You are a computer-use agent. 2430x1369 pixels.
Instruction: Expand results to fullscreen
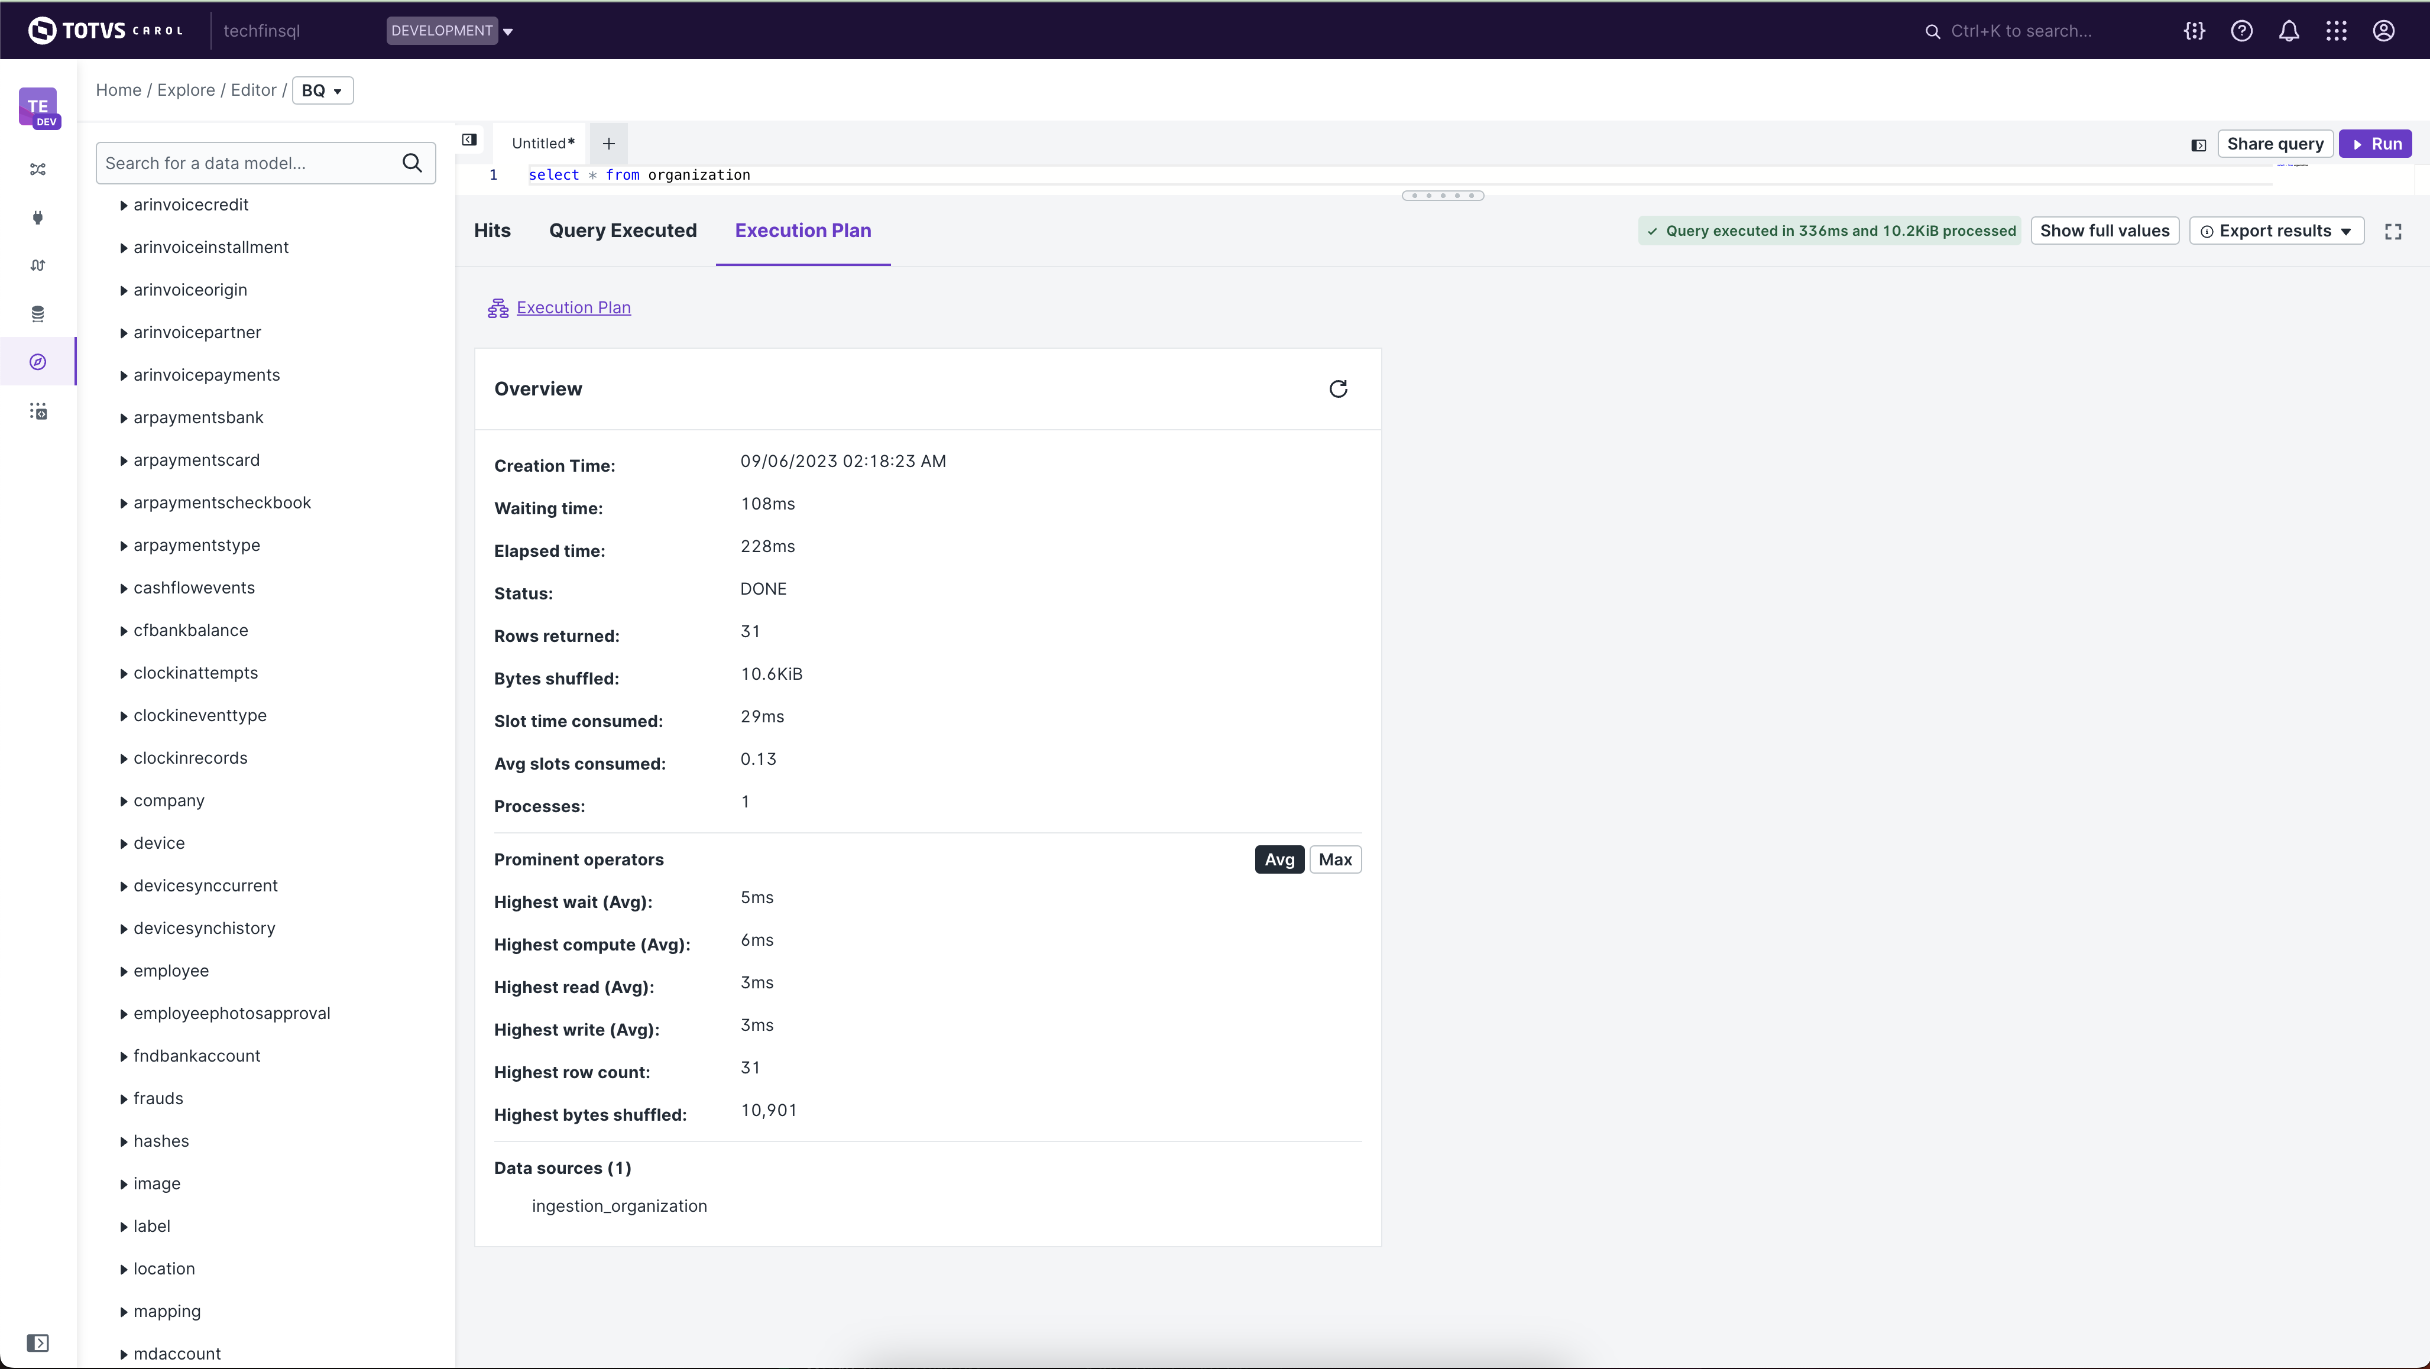2393,231
